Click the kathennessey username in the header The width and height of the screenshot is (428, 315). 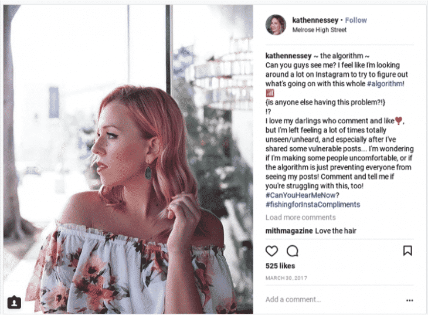(315, 20)
